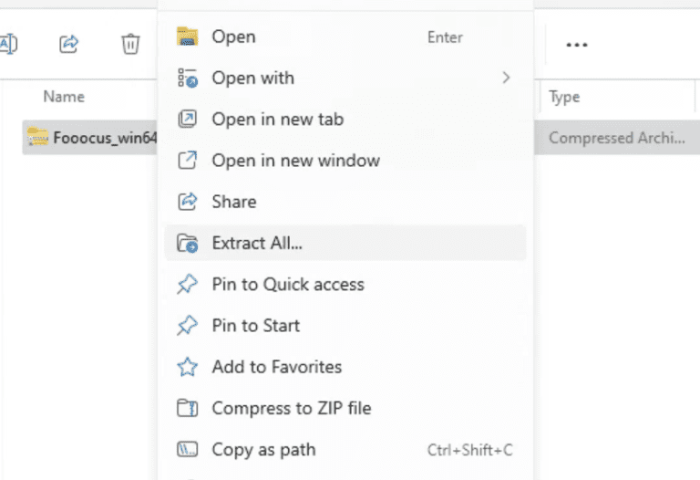Click the star icon for Favorites

(x=187, y=367)
